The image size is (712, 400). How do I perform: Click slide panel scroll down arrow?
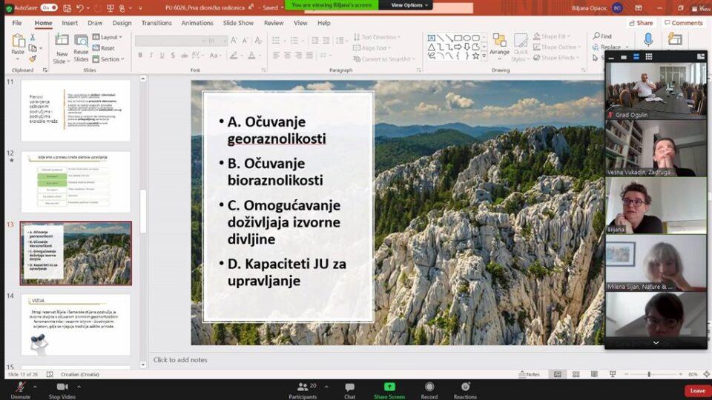(x=143, y=364)
